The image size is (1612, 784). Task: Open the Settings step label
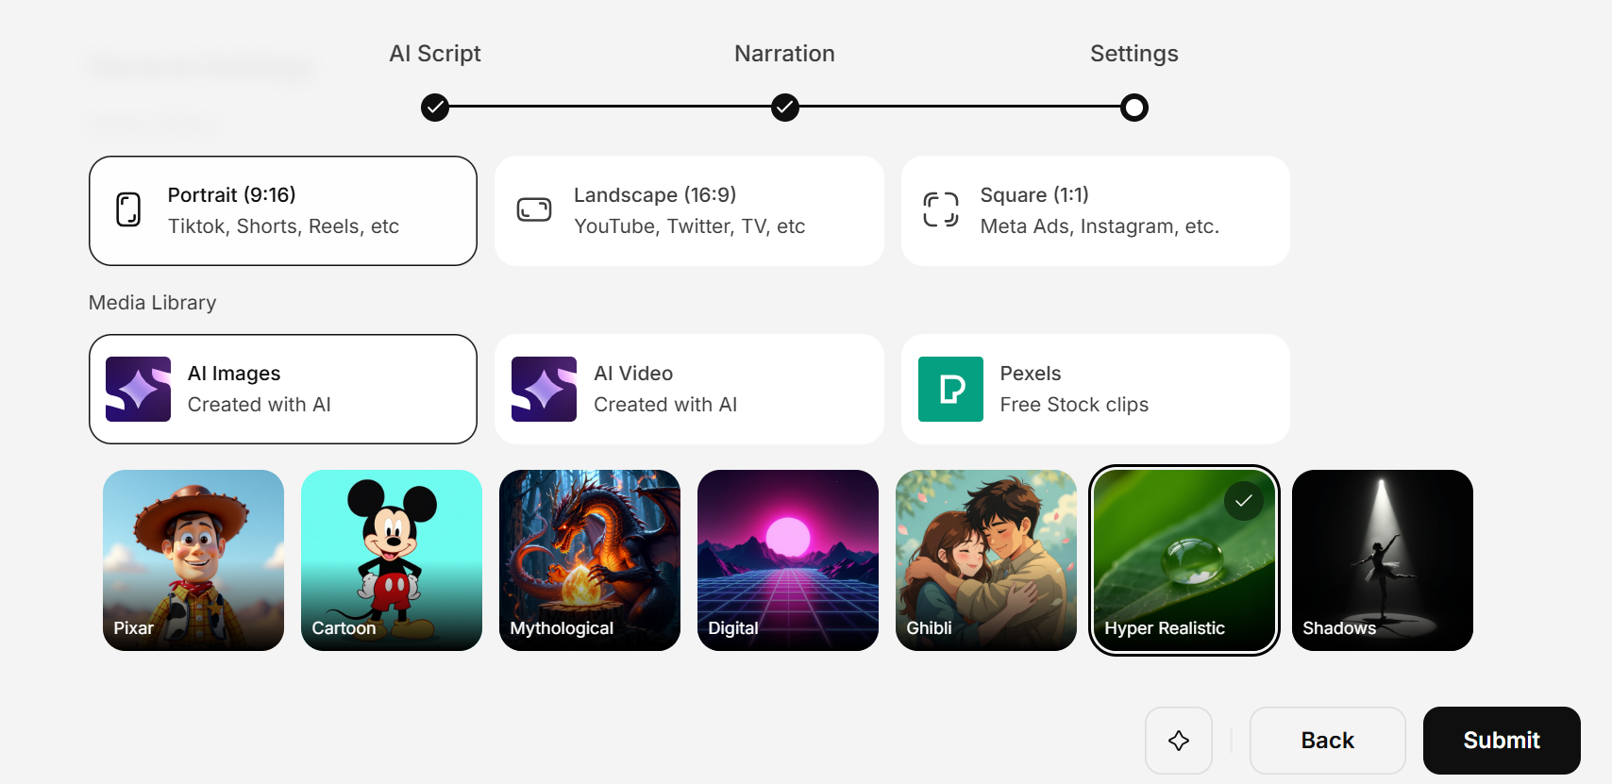pos(1134,54)
